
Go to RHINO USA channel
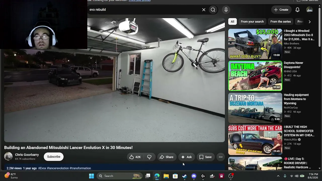point(290,71)
